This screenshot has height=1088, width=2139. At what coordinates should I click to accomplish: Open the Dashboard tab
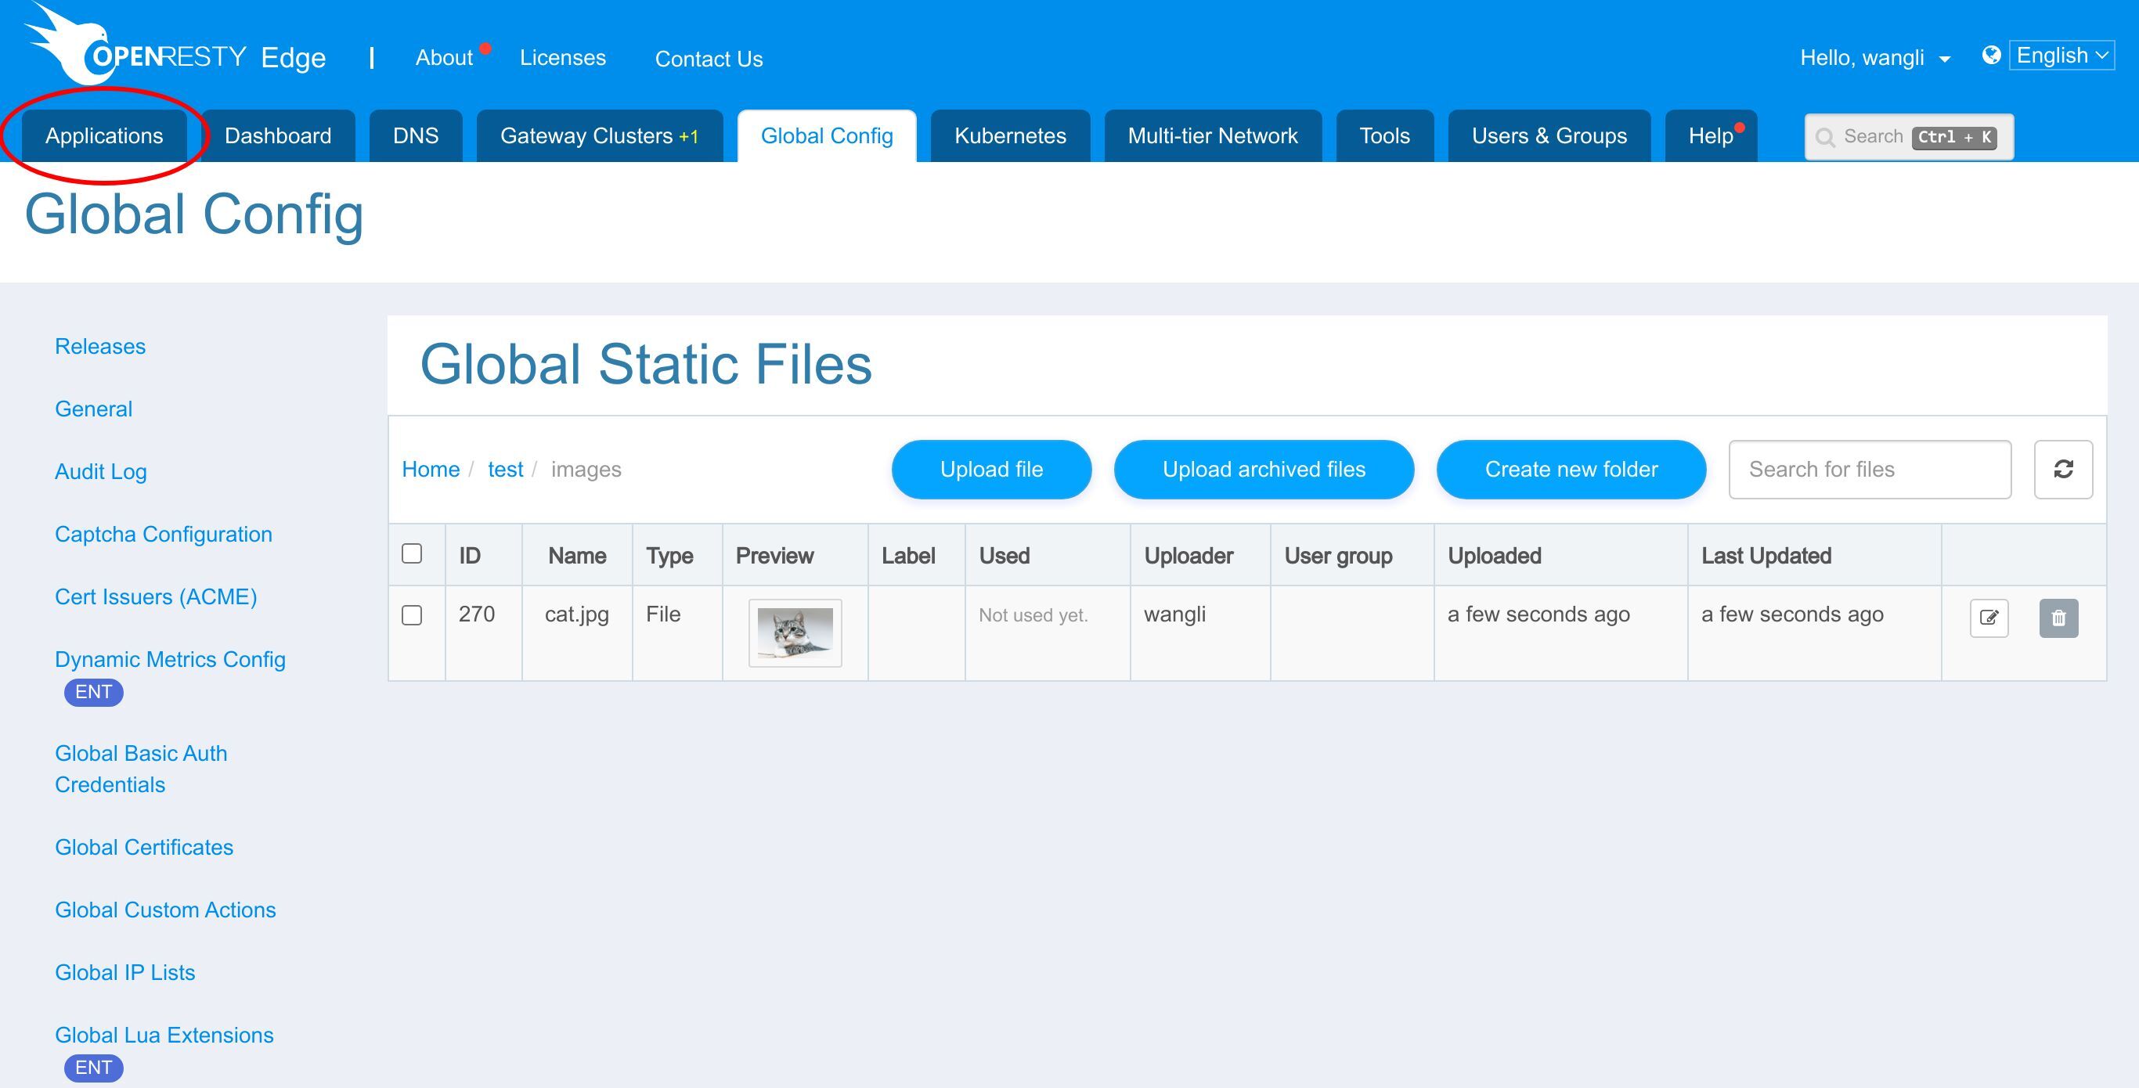tap(278, 135)
